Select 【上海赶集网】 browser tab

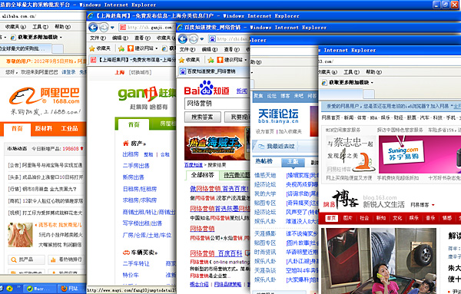pos(132,60)
